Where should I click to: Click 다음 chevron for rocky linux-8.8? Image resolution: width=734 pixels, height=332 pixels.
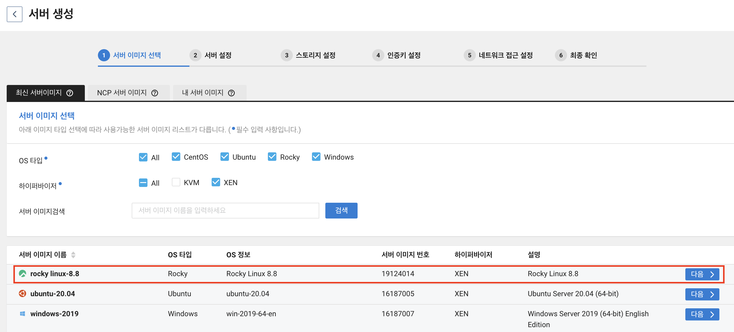point(712,274)
